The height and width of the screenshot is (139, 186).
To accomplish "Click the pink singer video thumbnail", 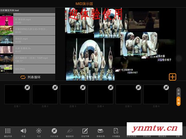I will (7, 21).
